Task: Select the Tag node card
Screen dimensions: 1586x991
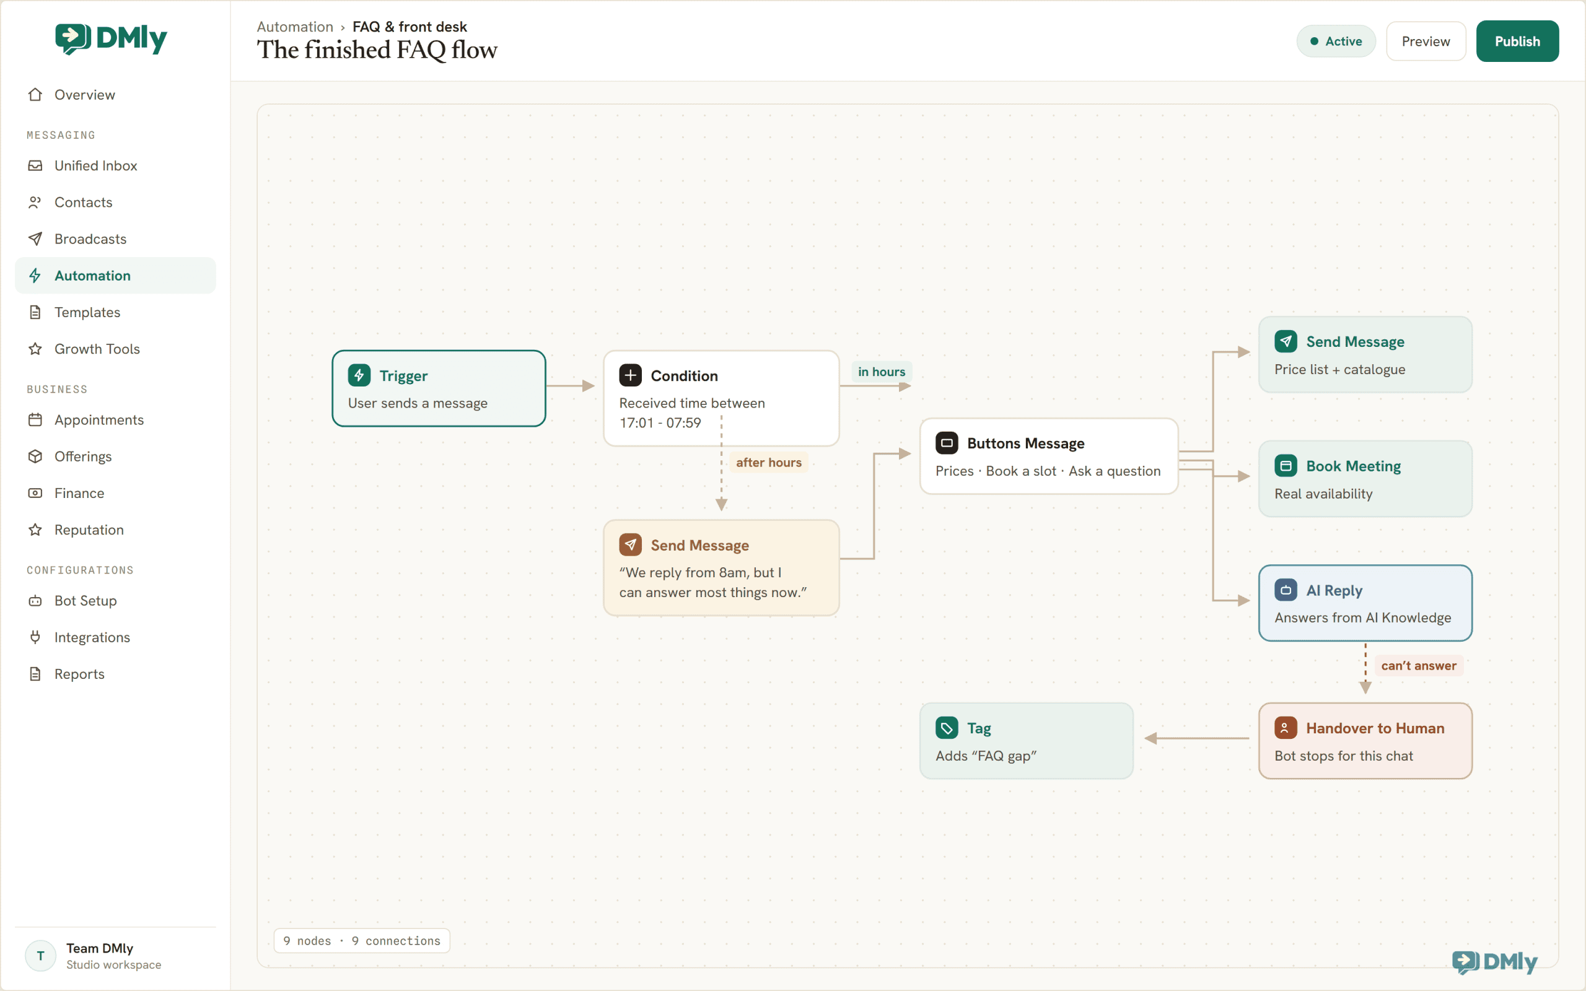Action: pyautogui.click(x=1027, y=741)
